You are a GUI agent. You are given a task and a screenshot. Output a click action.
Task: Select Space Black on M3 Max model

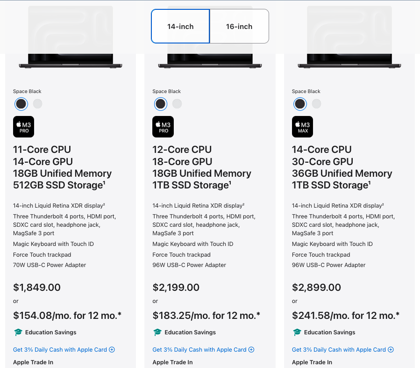coord(300,104)
